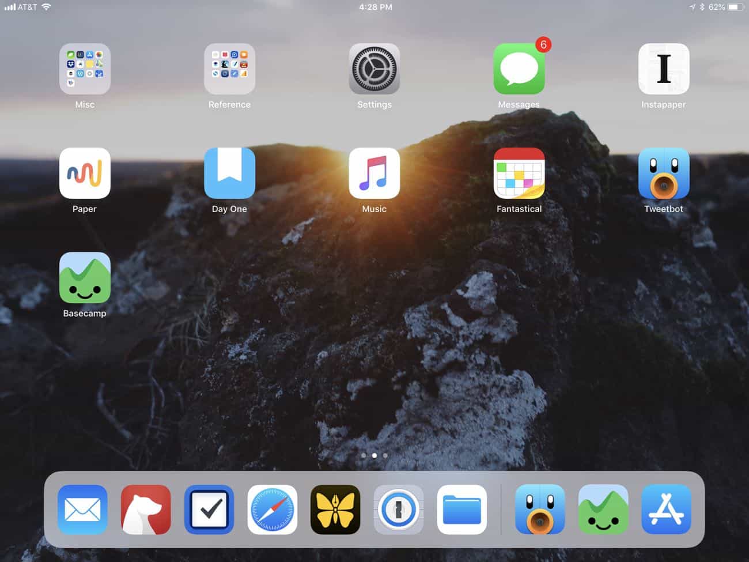
Task: Open Basecamp on the home screen
Action: tap(85, 277)
